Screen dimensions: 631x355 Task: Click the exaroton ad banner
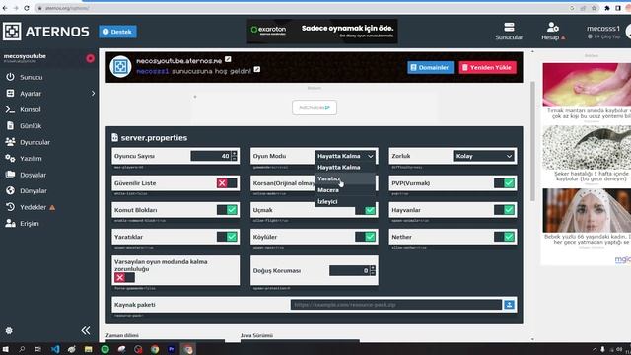[x=322, y=32]
